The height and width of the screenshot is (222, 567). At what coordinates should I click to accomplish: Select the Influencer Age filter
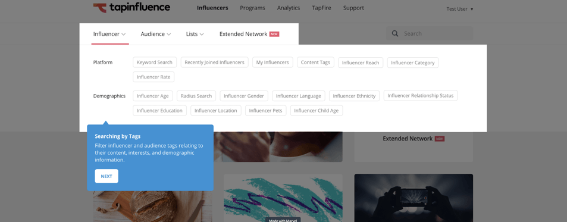click(x=153, y=96)
